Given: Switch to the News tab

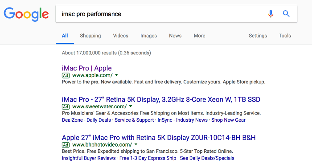Looking at the screenshot, I should pos(175,36).
